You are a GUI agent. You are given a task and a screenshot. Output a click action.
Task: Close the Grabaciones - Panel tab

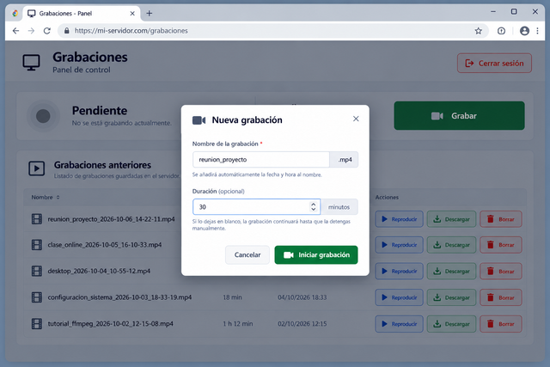click(x=132, y=14)
